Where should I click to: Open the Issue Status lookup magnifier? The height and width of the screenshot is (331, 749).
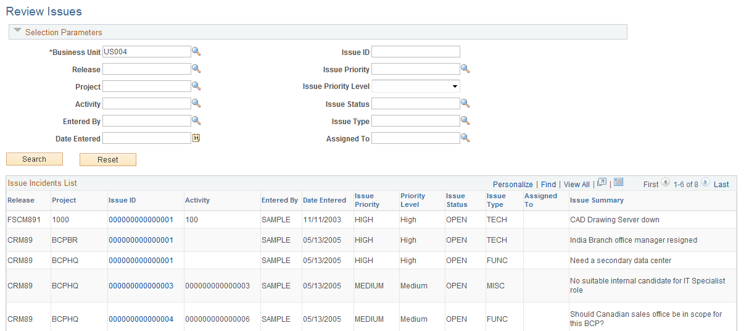point(465,104)
